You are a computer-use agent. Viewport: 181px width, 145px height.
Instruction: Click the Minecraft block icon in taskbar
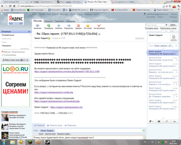(x=30, y=142)
